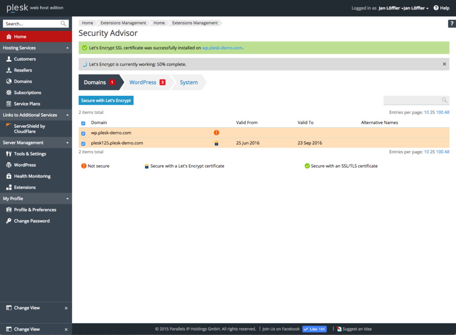Click the ServerShield CloudFlare icon
This screenshot has height=335, width=456.
9,126
